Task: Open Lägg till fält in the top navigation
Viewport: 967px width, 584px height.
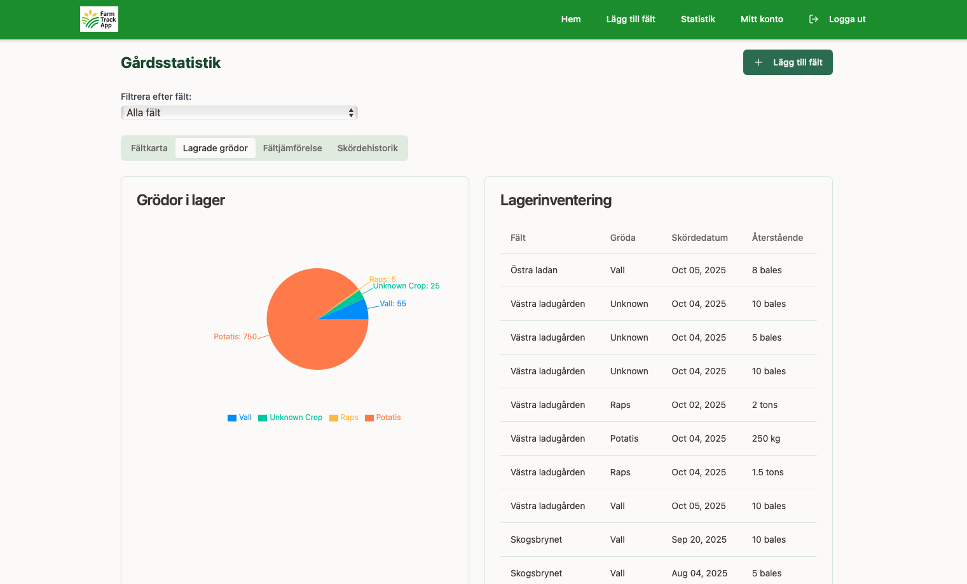Action: (631, 19)
